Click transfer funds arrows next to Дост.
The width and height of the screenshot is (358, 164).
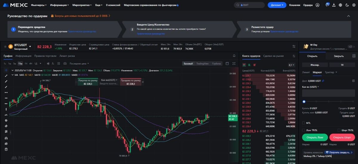point(323,81)
